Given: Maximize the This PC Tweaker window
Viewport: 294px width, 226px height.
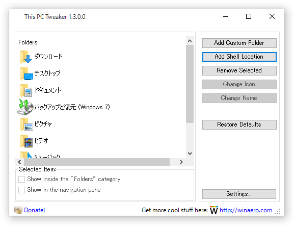Looking at the screenshot, I should pos(249,16).
